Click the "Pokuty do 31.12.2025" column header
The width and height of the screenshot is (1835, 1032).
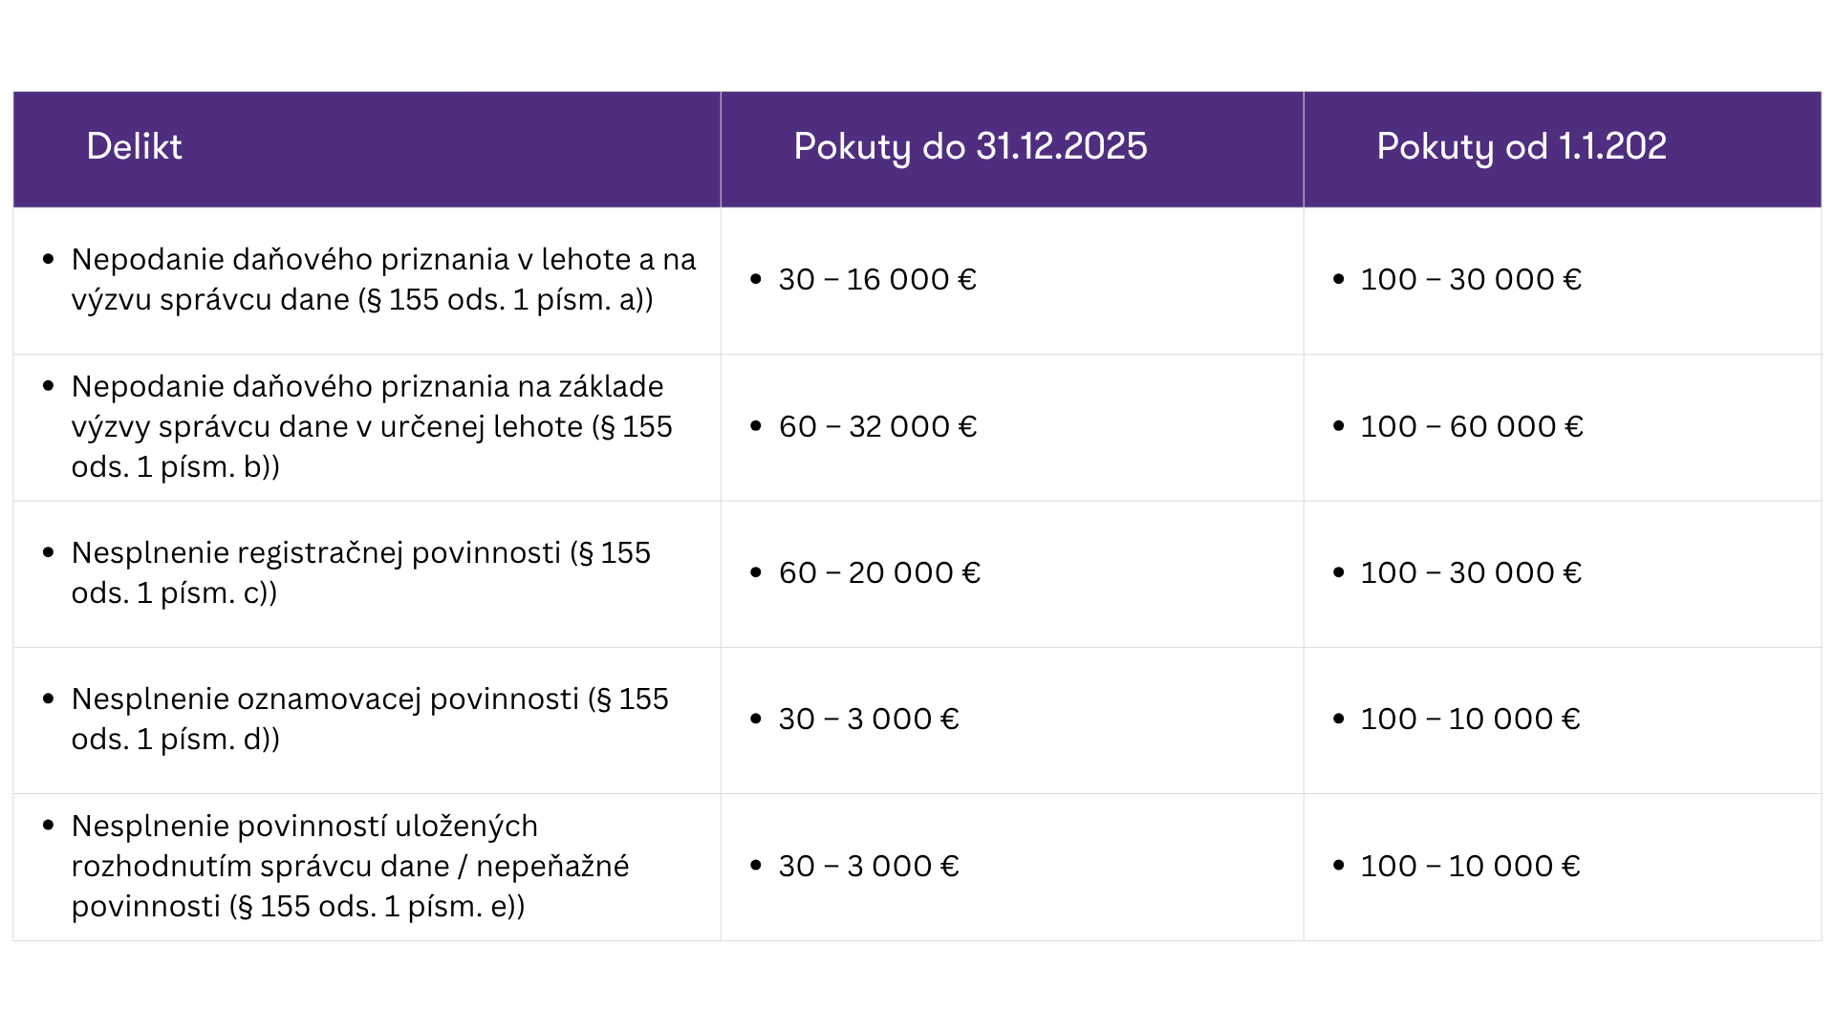[x=970, y=147]
